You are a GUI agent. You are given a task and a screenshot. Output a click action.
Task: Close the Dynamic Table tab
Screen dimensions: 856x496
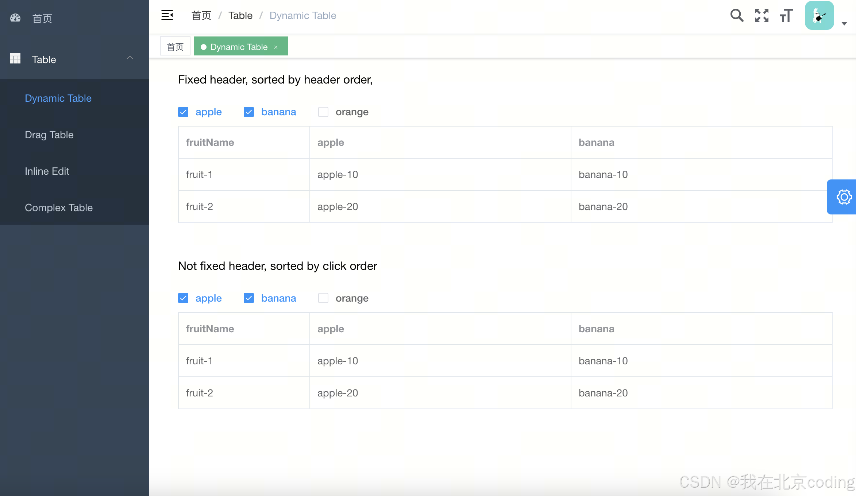(x=276, y=47)
